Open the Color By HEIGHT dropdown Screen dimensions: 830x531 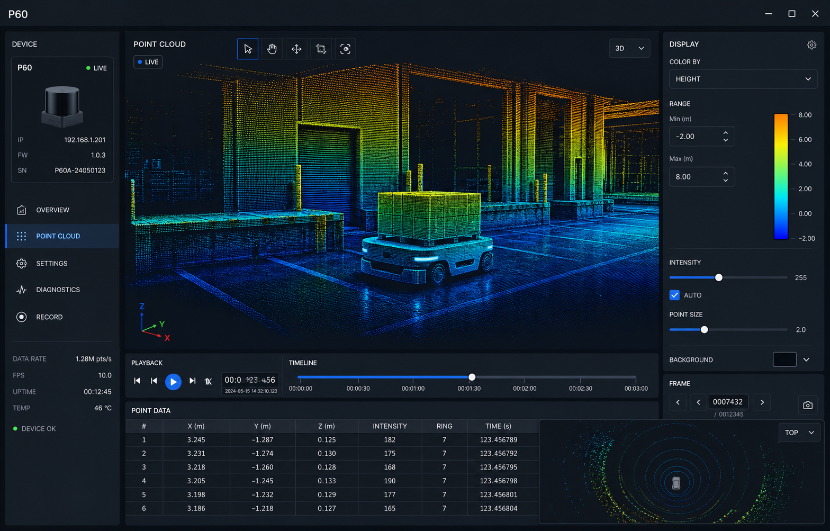(x=743, y=79)
